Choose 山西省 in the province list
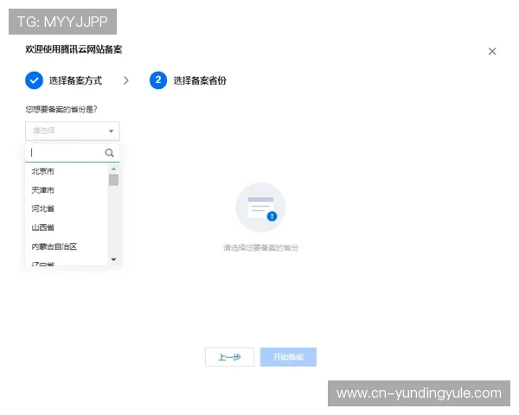 [x=67, y=227]
